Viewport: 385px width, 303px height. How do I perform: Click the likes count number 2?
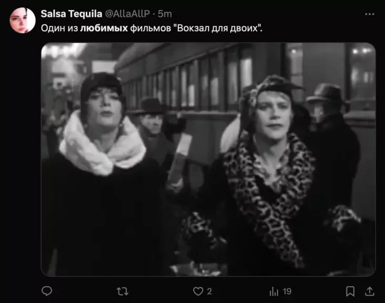click(209, 291)
